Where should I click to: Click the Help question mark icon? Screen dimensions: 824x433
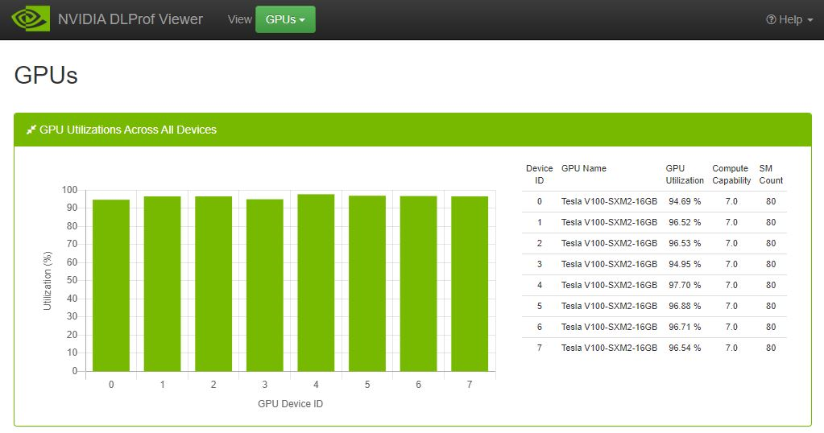coord(771,19)
